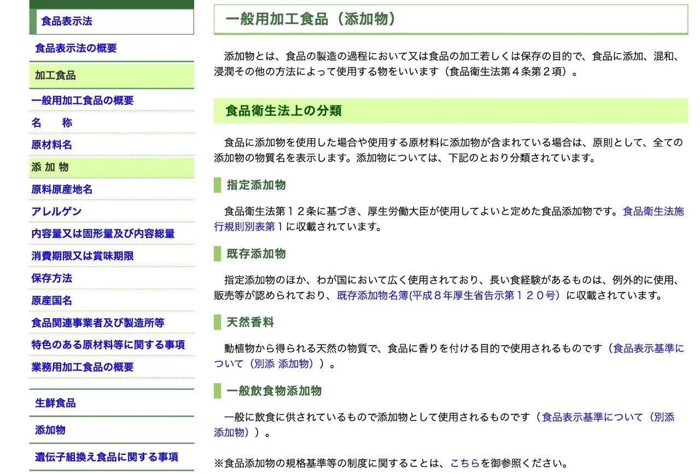Click the 原産国名 sidebar link
This screenshot has height=474, width=700.
[52, 301]
